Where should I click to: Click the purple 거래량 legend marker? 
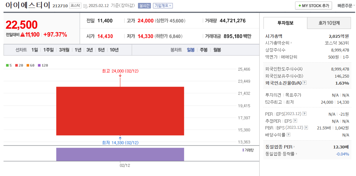(243, 150)
